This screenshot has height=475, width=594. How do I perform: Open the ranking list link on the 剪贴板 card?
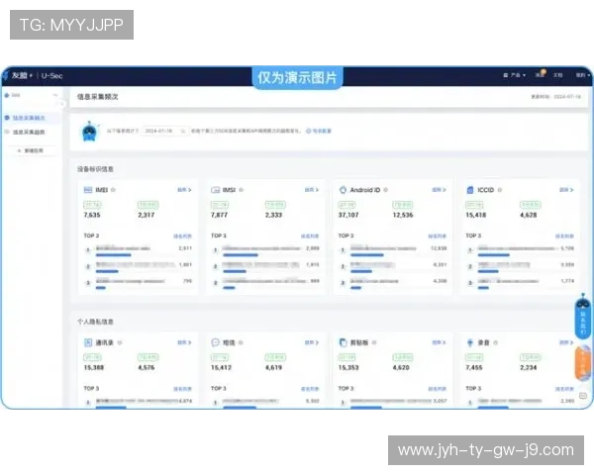[438, 389]
